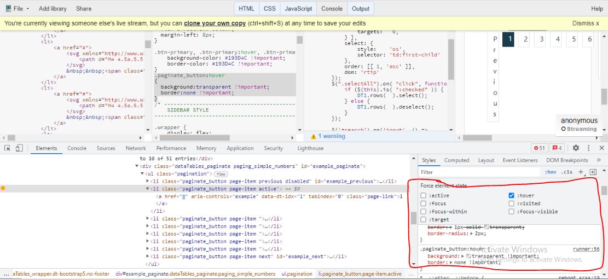
Task: Open the 4 issues counter badge
Action: pyautogui.click(x=558, y=148)
